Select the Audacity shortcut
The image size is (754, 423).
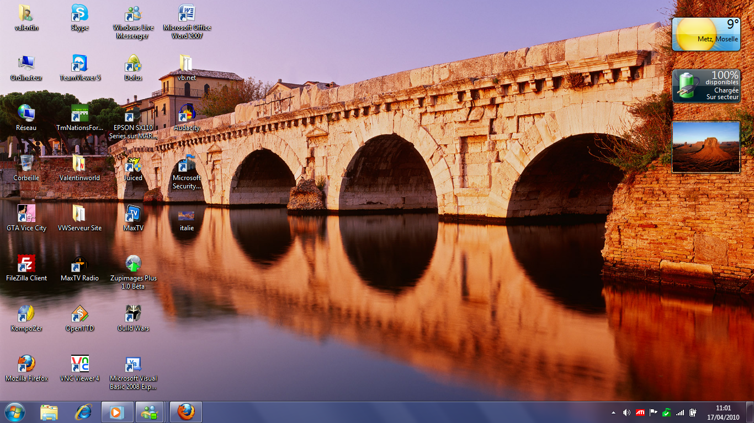pos(187,118)
